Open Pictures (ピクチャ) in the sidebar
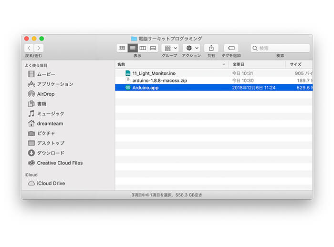This screenshot has width=334, height=247. click(46, 134)
